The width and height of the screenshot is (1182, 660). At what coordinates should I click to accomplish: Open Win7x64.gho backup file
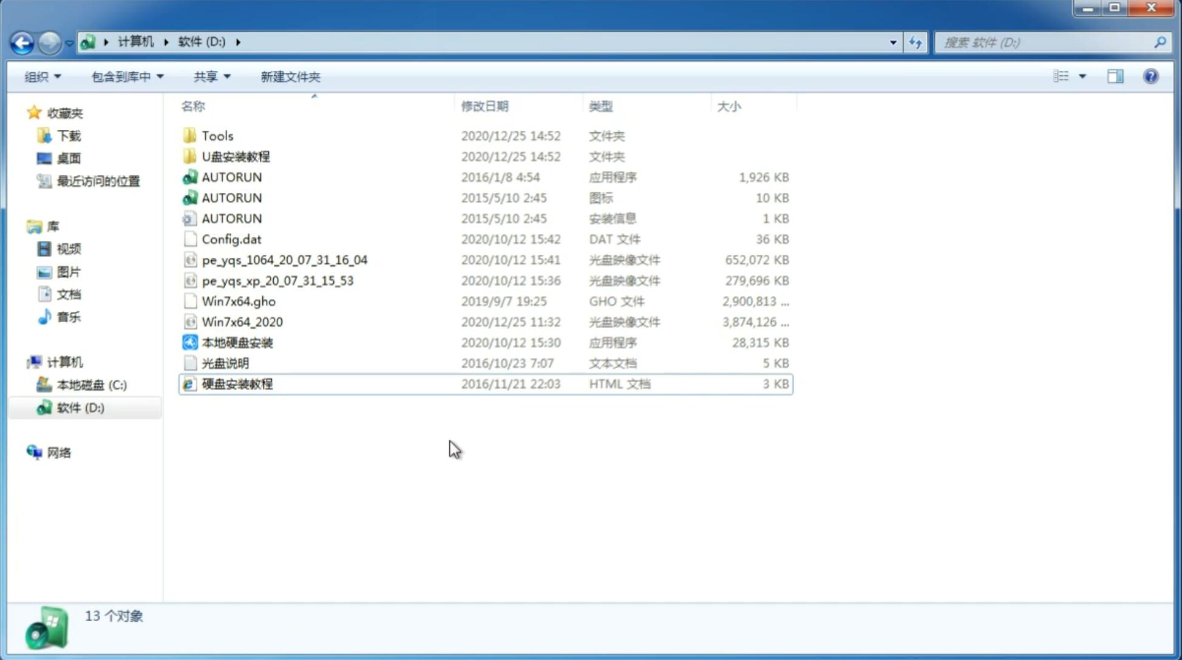239,301
